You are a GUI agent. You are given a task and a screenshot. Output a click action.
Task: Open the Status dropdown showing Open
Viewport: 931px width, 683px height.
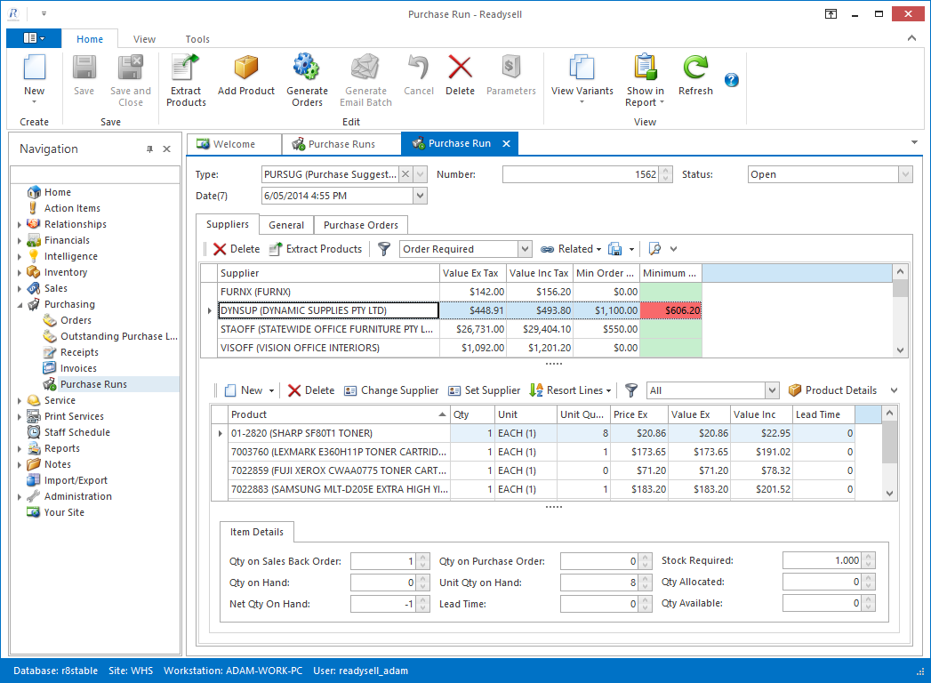pyautogui.click(x=905, y=174)
